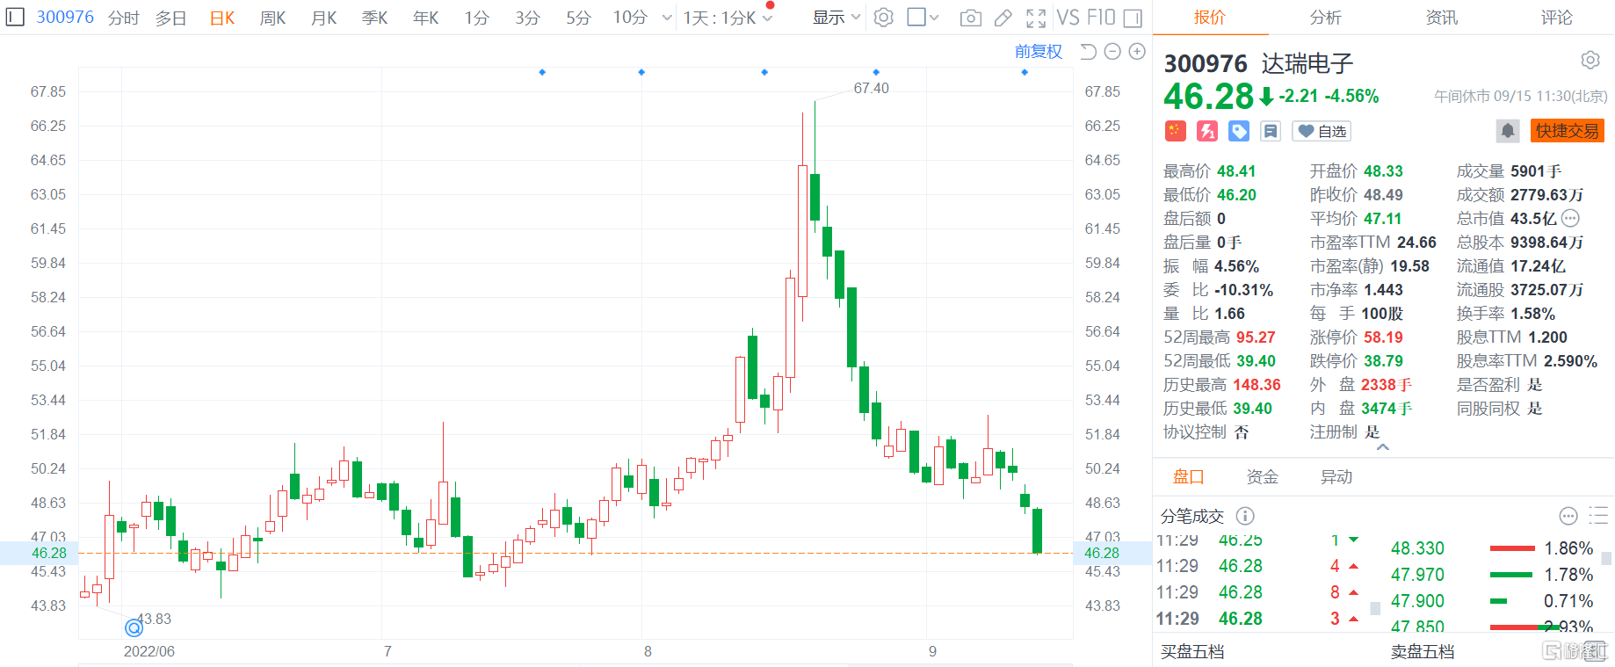Expand chart to fullscreen

(1036, 18)
